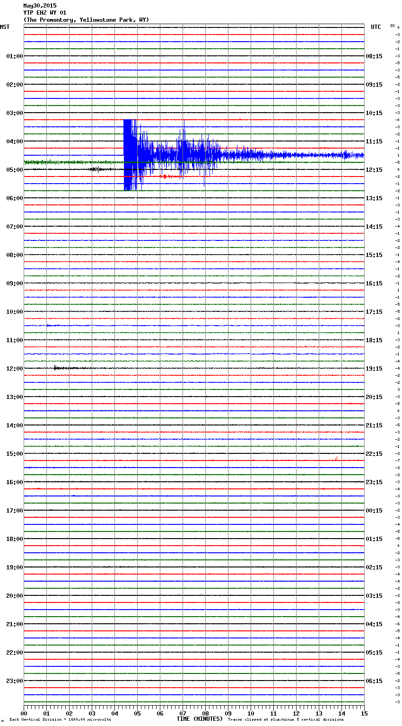Image resolution: width=402 pixels, height=726 pixels.
Task: Select the 19:00 MST row label
Action: pyautogui.click(x=15, y=567)
